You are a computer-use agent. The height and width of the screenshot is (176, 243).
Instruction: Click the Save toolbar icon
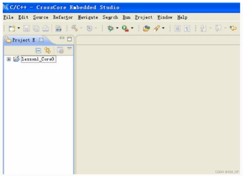pos(26,29)
